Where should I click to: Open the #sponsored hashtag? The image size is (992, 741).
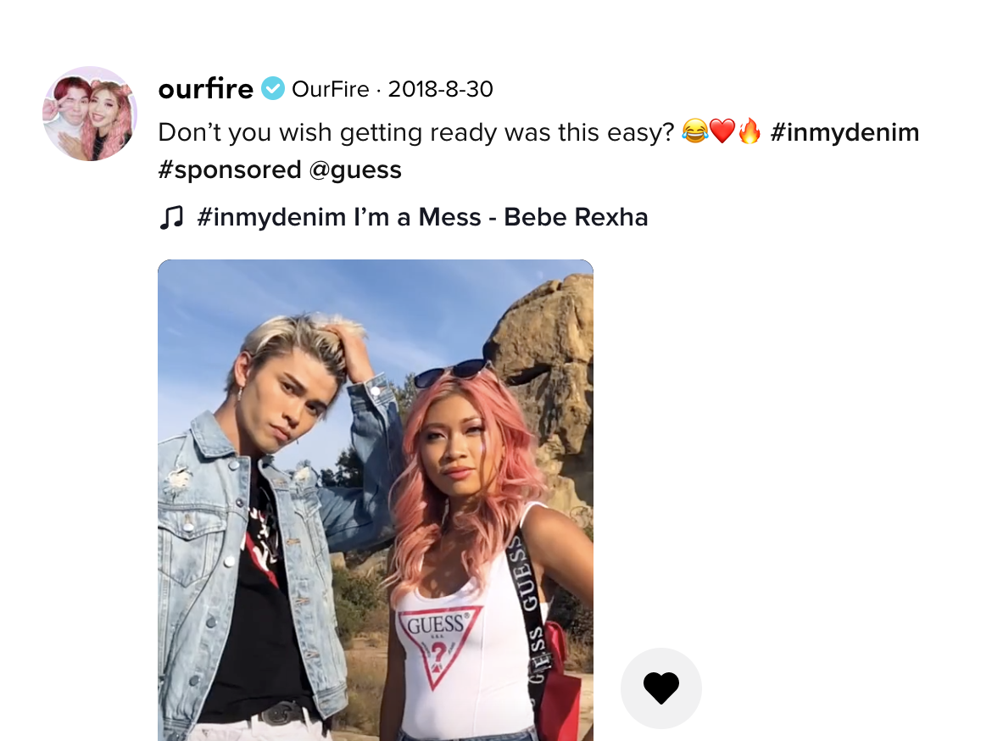click(x=230, y=170)
